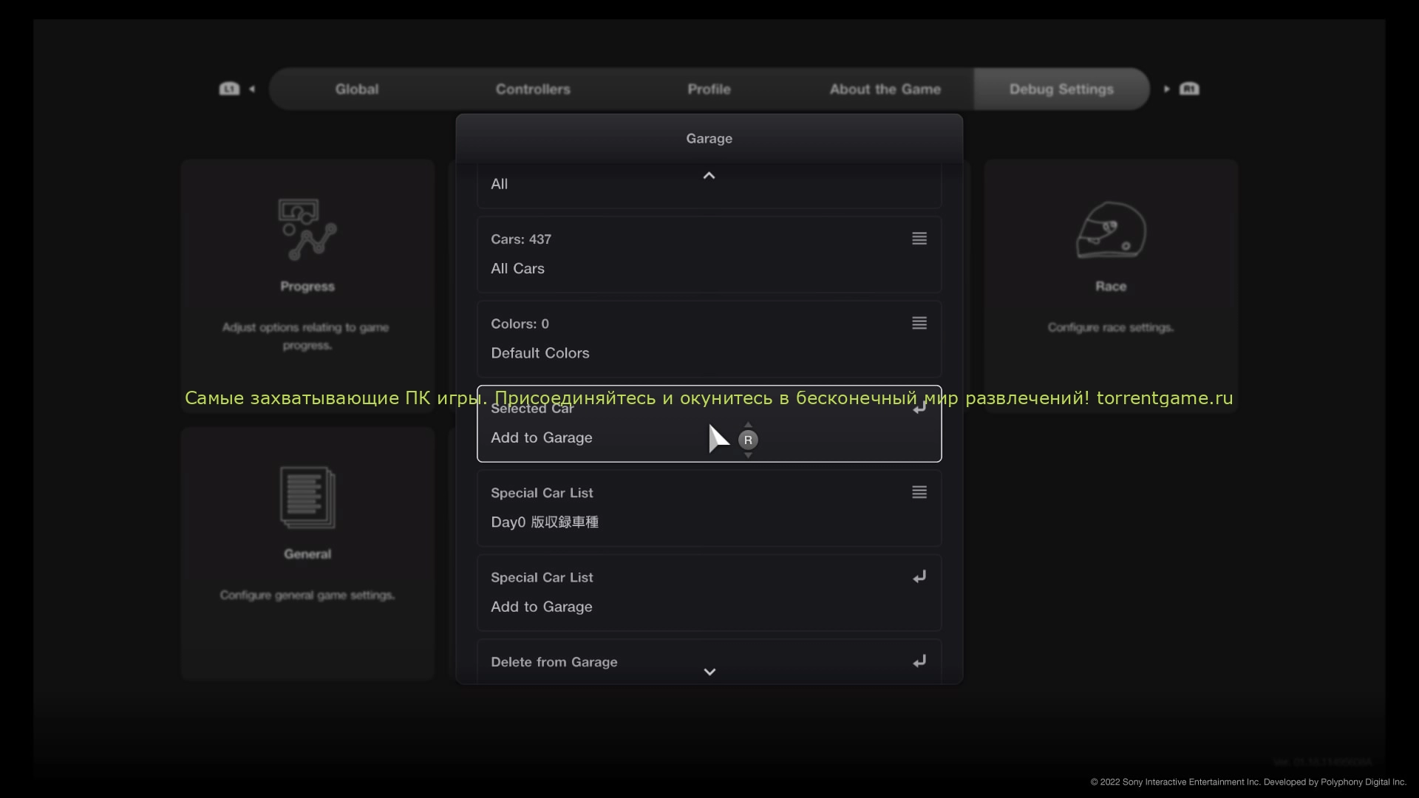Click the General document icon
1419x798 pixels.
307,497
